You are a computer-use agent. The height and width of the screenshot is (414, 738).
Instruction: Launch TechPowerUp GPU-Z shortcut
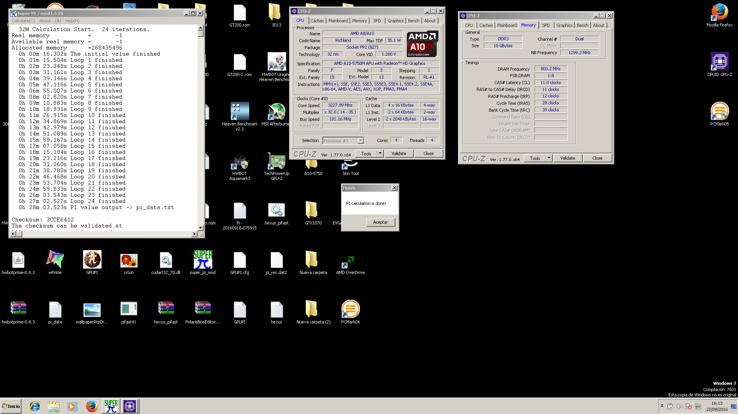[277, 166]
